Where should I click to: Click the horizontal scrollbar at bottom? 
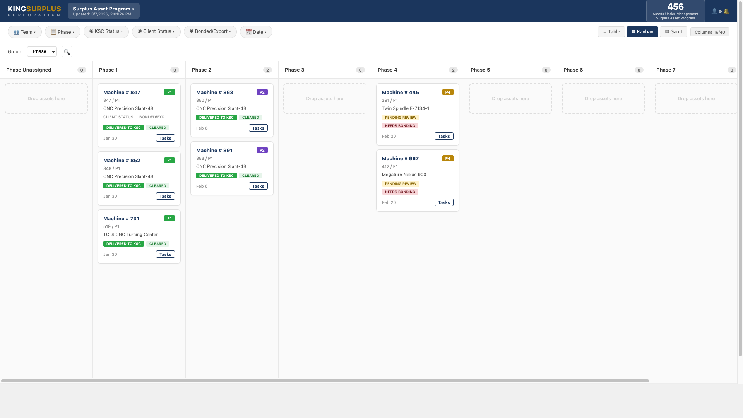325,381
